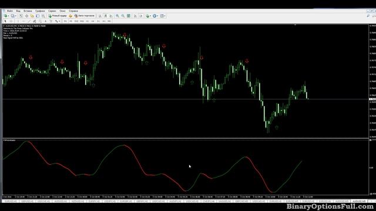376x211 pixels.
Task: Select the W1 timeframe button
Action: (104, 21)
